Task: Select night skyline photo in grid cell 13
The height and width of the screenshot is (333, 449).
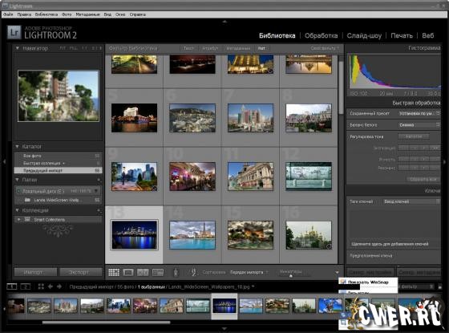Action: click(135, 234)
